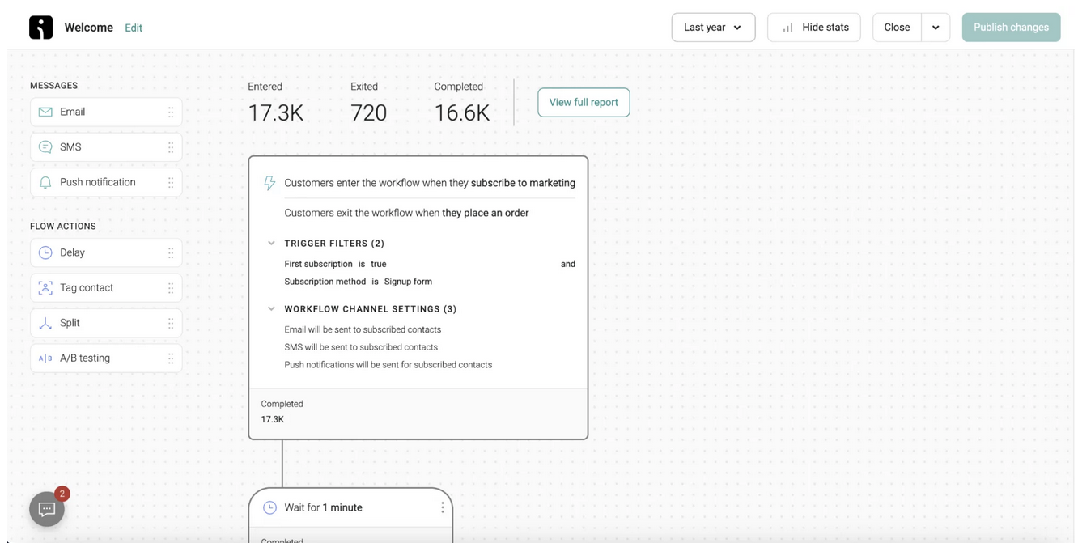Select the Email message block icon
1078x543 pixels.
tap(45, 112)
